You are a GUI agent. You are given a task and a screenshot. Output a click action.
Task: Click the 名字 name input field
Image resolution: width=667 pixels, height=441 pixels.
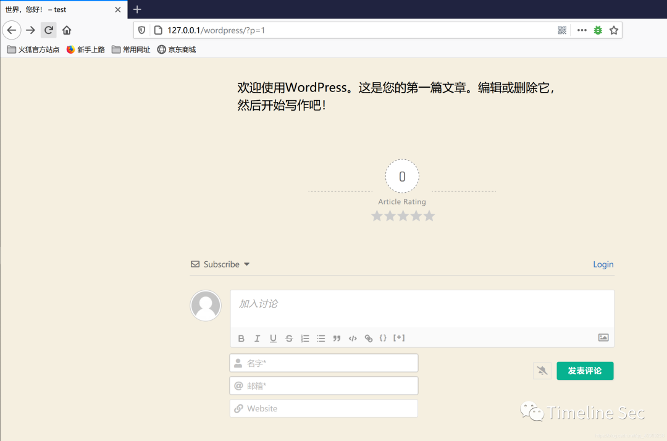(324, 363)
